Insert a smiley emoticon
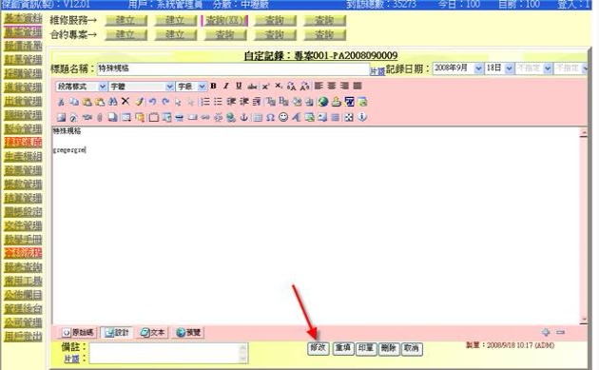 click(x=283, y=117)
